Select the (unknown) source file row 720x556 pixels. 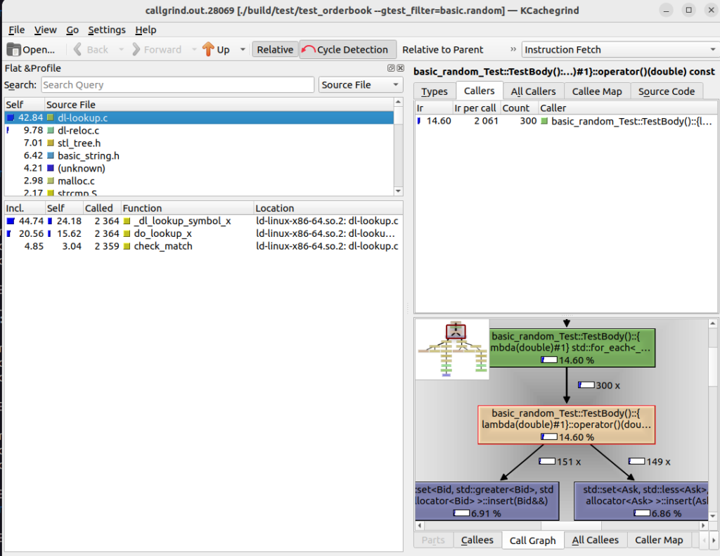pos(199,169)
